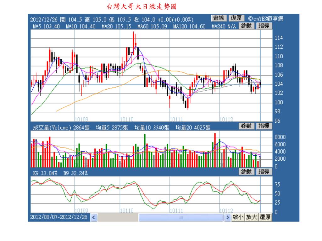This screenshot has height=241, width=322.
Task: Click the 均量20 4025張 label
Action: (193, 128)
